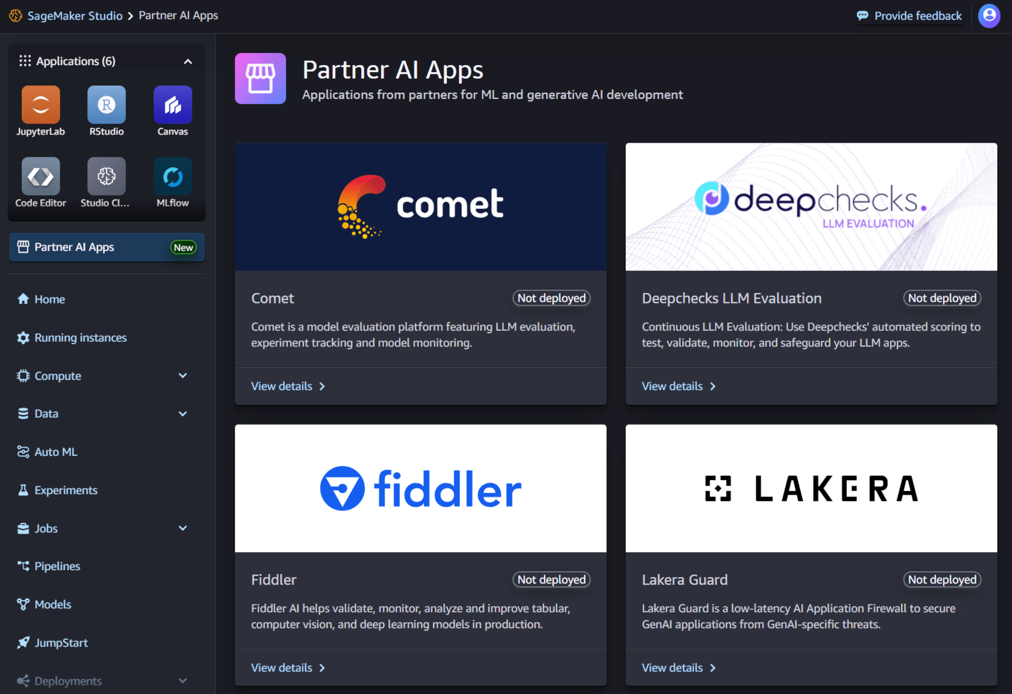Open JumpStart in the sidebar
1012x694 pixels.
(61, 643)
